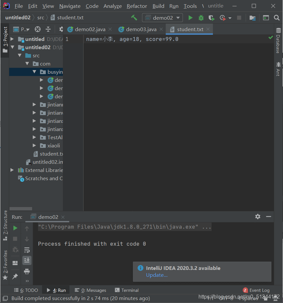
Task: Select student.txt in project tree
Action: [48, 154]
